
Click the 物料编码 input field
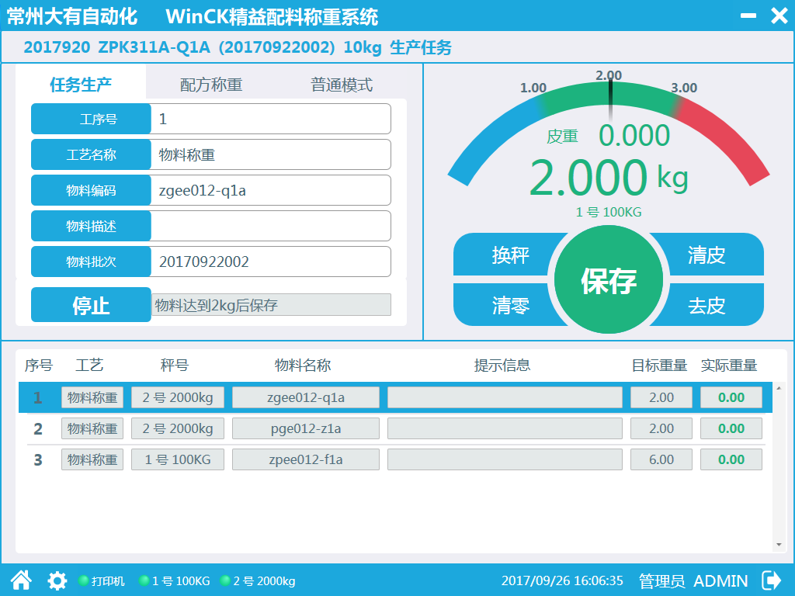click(x=270, y=190)
